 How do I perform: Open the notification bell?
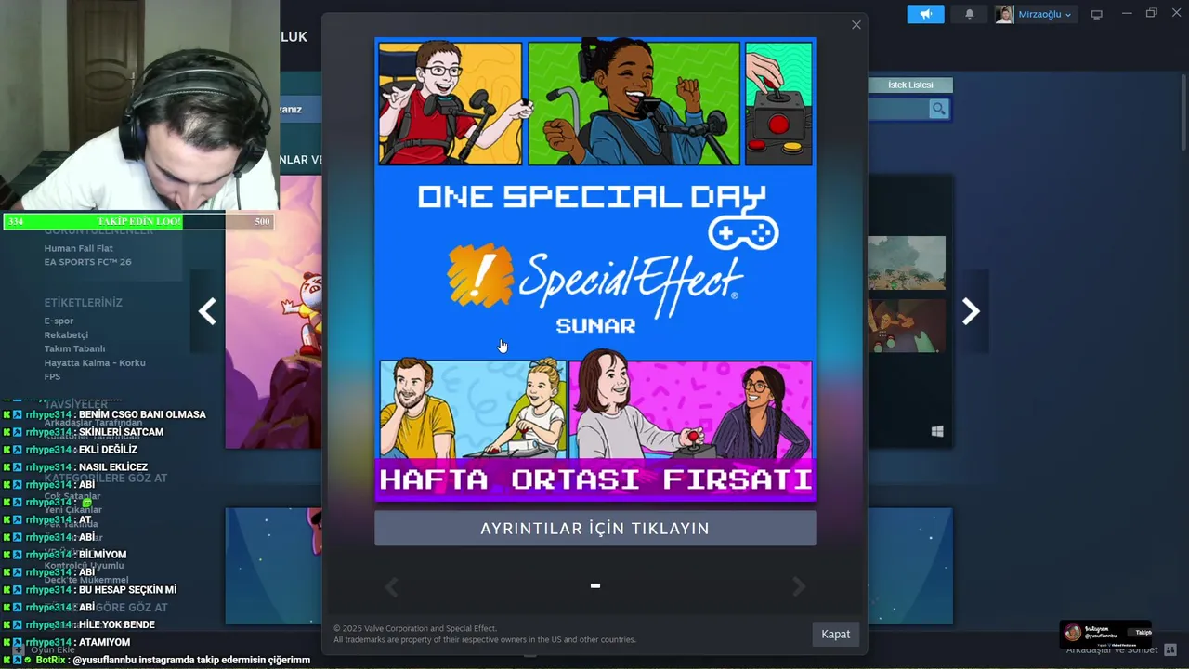[970, 14]
